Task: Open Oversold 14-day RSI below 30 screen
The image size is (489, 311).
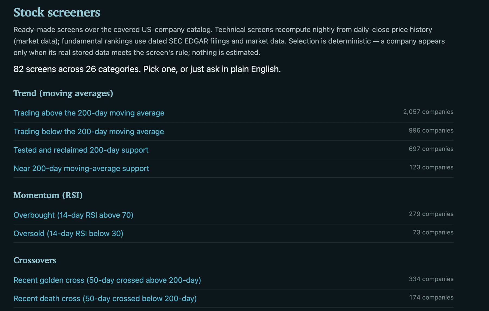Action: click(x=68, y=234)
